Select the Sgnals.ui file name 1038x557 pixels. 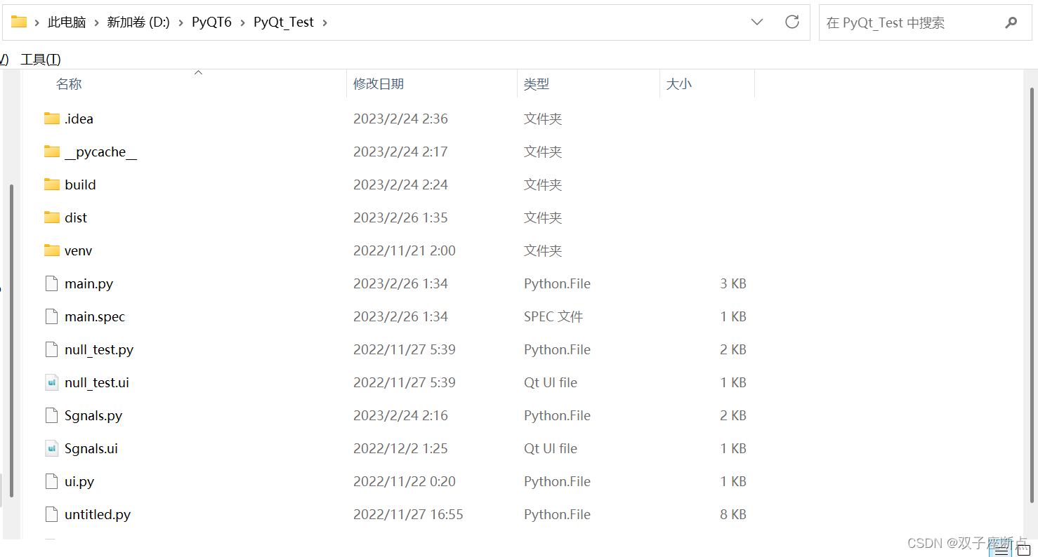(x=91, y=448)
